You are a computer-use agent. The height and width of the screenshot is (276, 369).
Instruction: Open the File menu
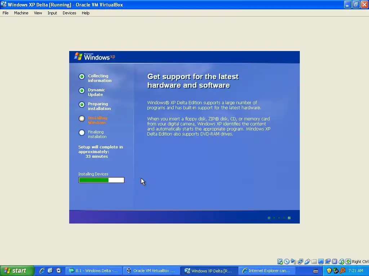click(5, 13)
